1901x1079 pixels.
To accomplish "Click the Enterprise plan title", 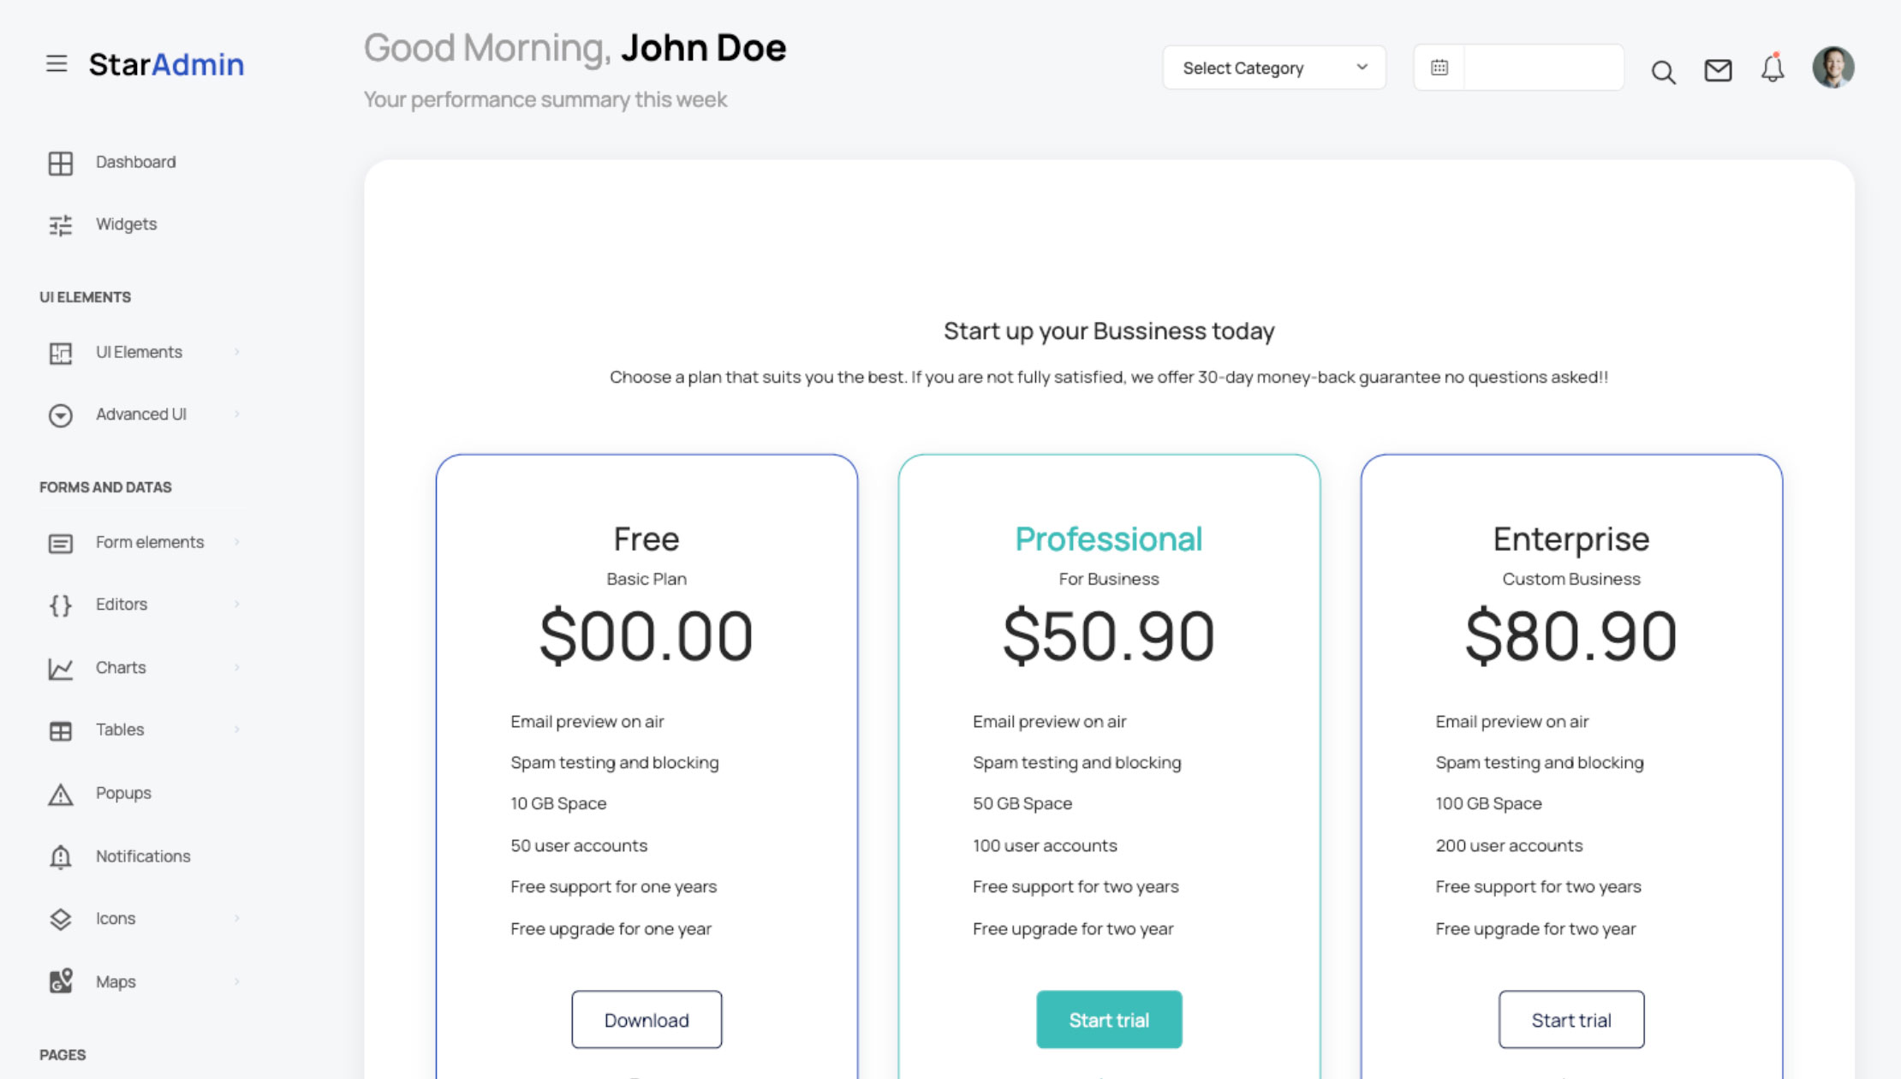I will click(1571, 539).
